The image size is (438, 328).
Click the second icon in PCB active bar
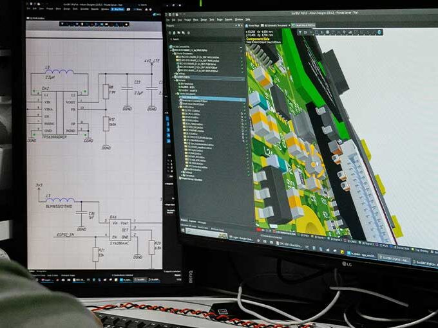pos(305,32)
